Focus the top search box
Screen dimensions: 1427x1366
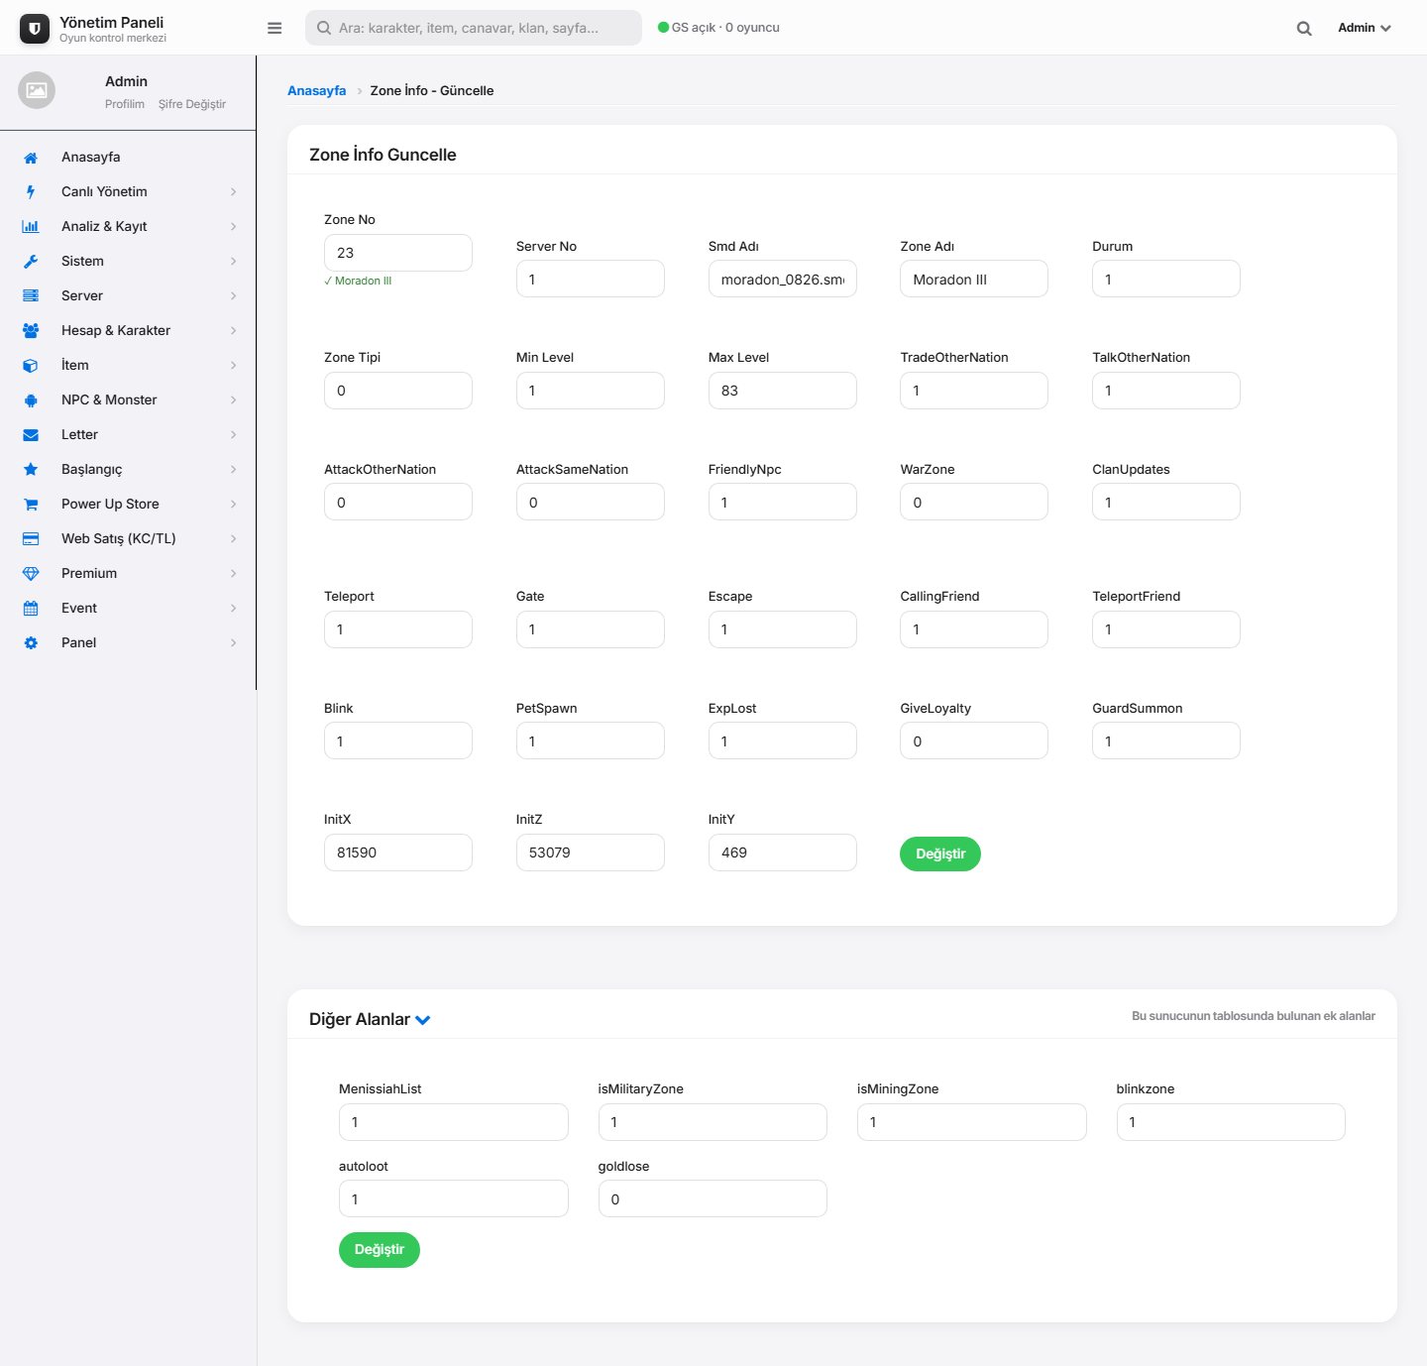474,28
